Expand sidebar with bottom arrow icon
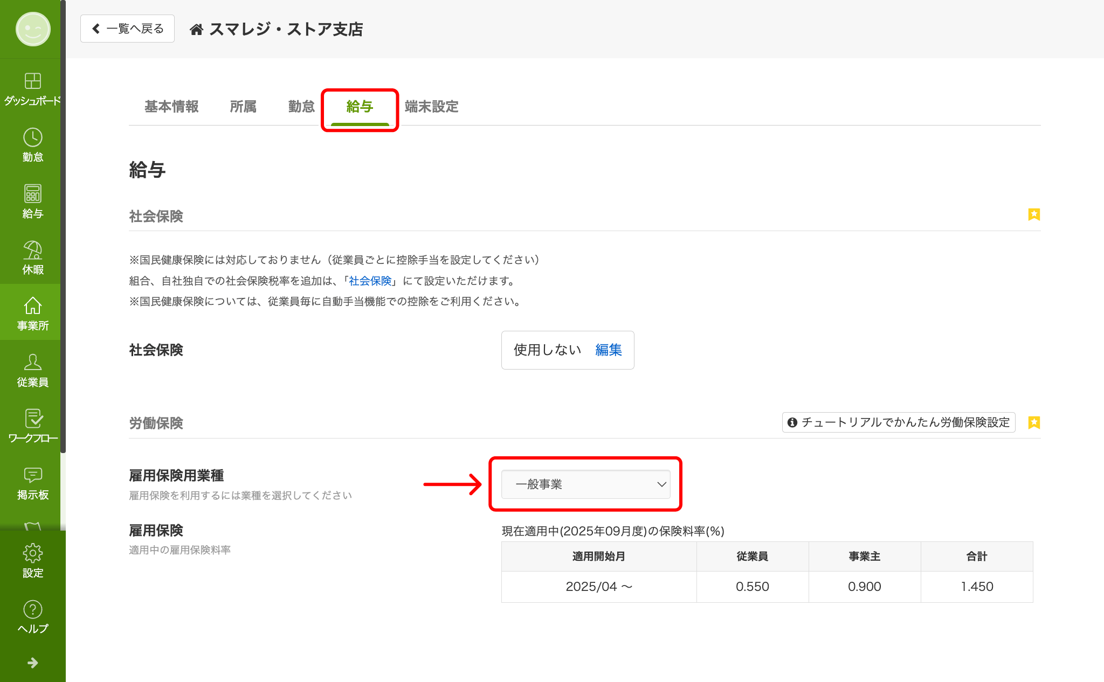This screenshot has height=682, width=1104. pyautogui.click(x=32, y=663)
